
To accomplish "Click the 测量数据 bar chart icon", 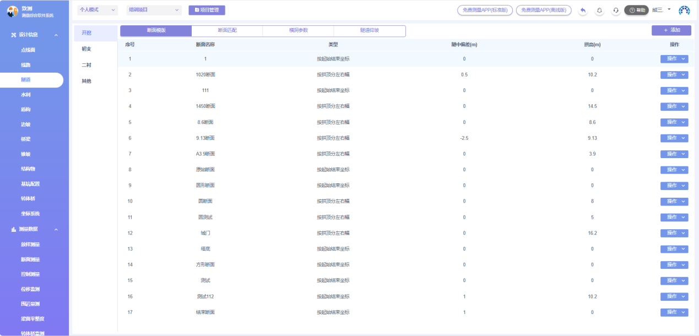I will tap(14, 229).
